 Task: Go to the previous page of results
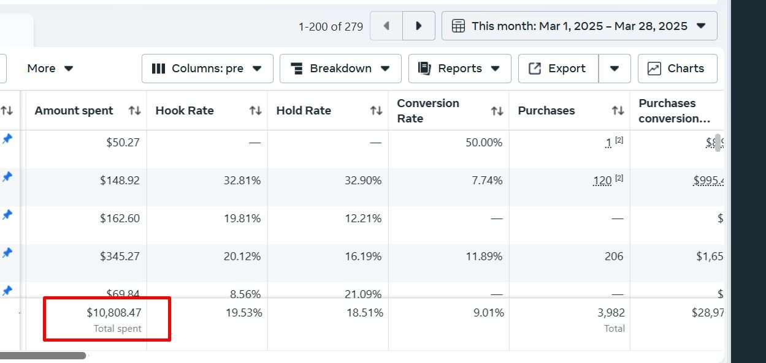[386, 26]
